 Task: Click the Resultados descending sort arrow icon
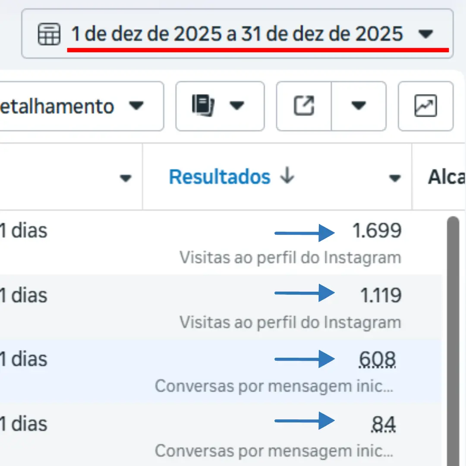coord(287,176)
